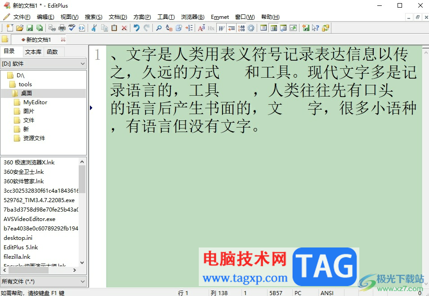Viewport: 429px width, 296px height.
Task: Save the document with the single floppy icon
Action: tap(30, 28)
